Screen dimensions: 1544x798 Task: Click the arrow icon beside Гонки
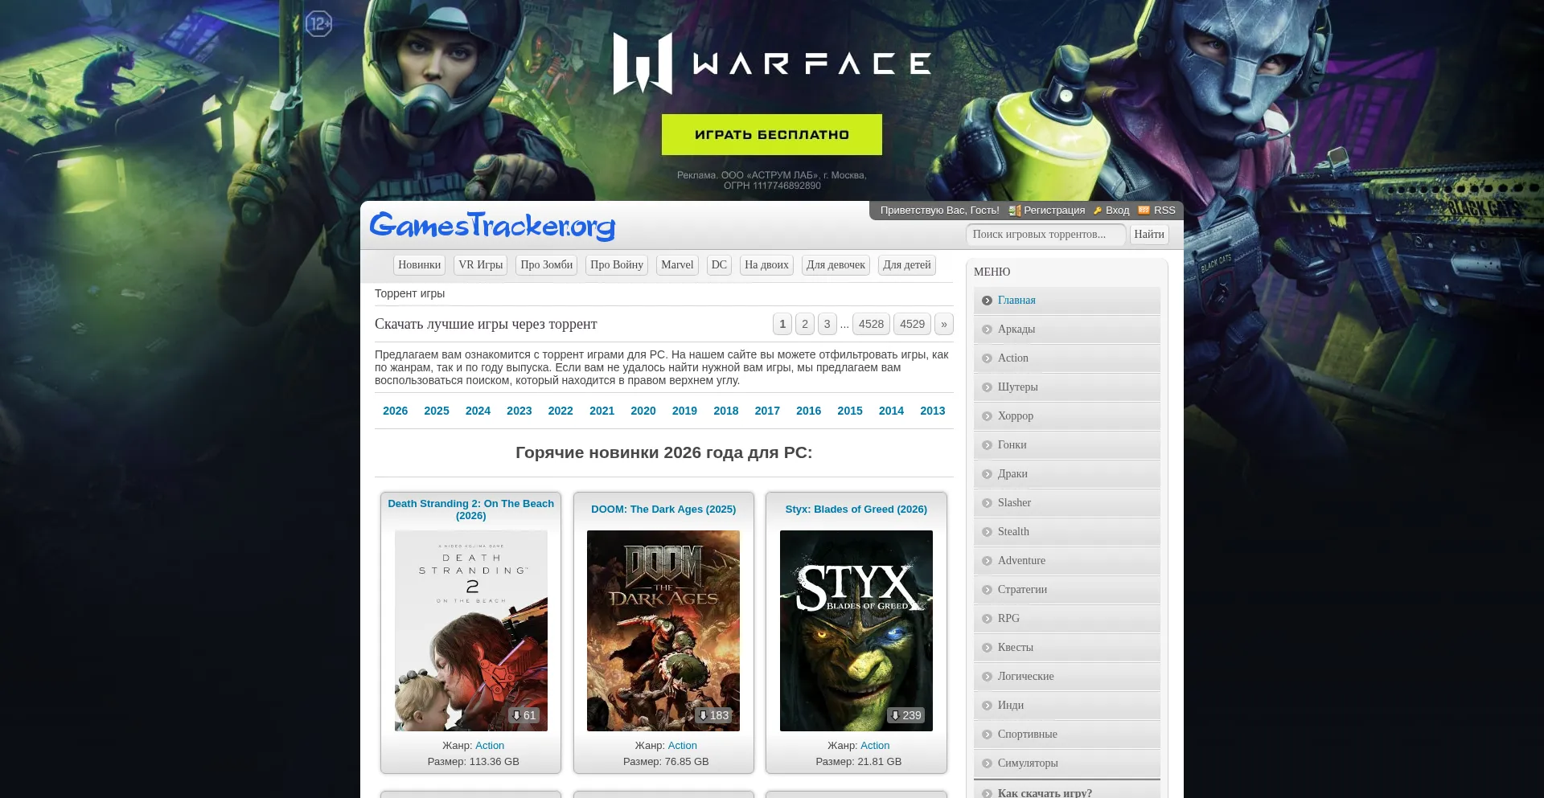(x=987, y=445)
